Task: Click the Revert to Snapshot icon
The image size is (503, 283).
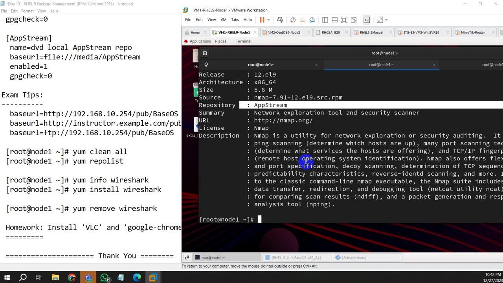Action: 302,20
